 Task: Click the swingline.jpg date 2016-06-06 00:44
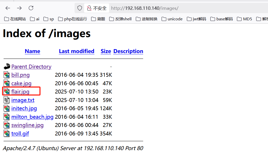coord(77,125)
